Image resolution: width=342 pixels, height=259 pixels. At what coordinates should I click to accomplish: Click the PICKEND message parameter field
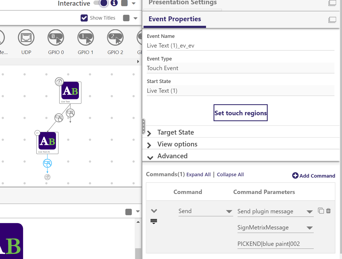pyautogui.click(x=275, y=244)
